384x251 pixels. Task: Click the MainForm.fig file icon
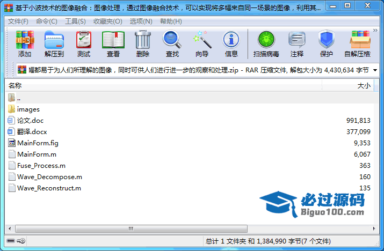tap(12, 143)
